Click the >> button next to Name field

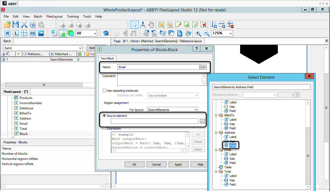203,67
